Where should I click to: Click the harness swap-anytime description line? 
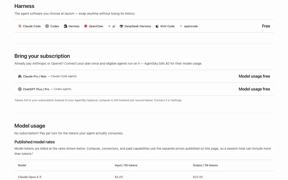(x=75, y=13)
